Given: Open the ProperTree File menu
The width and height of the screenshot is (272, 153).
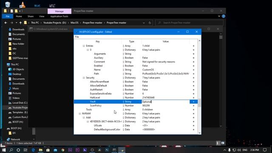Looking at the screenshot, I should pos(77,37).
